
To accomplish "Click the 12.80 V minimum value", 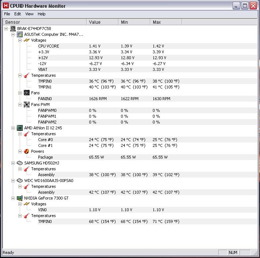I will (x=128, y=58).
